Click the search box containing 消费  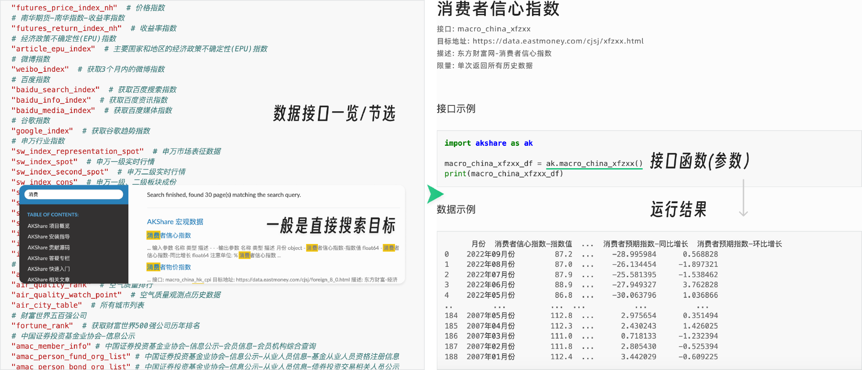click(74, 194)
